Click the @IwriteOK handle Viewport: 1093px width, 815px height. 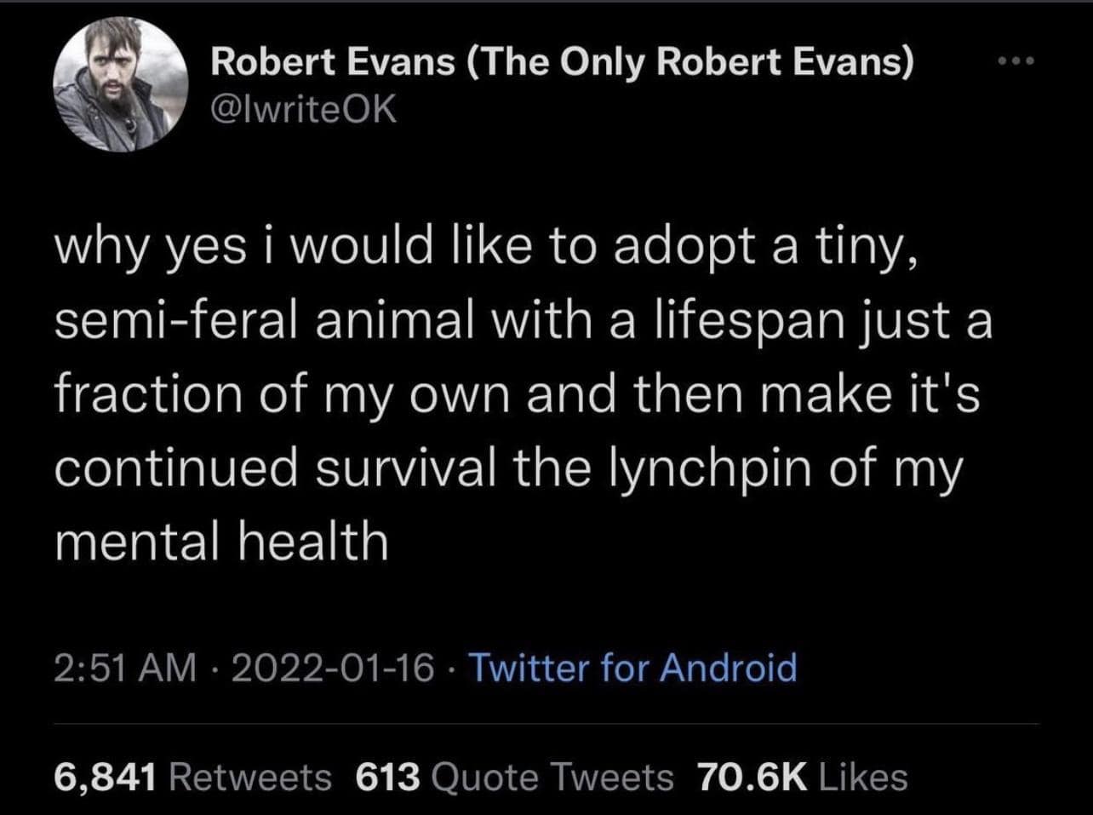302,110
